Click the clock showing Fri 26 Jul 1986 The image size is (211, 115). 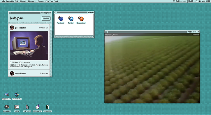[x=199, y=1]
